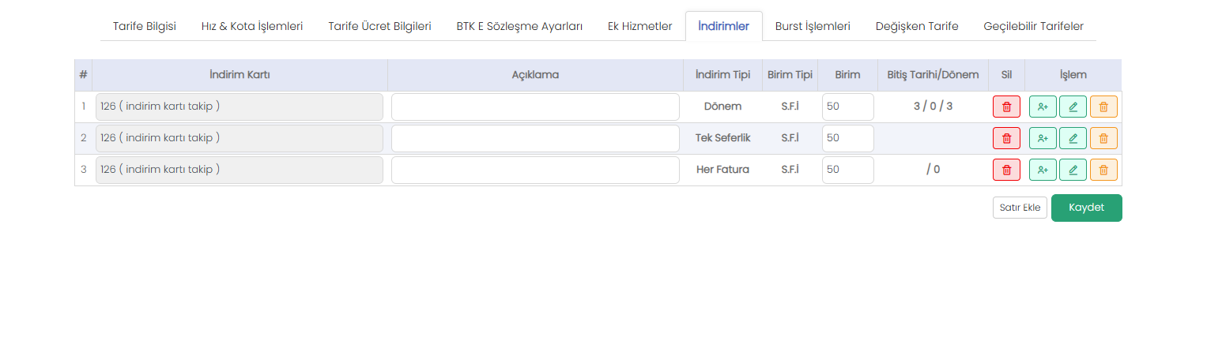This screenshot has width=1207, height=337.
Task: Click red delete icon in row 1
Action: point(1006,107)
